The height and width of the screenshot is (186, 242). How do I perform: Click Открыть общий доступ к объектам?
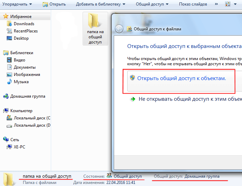coord(181,78)
